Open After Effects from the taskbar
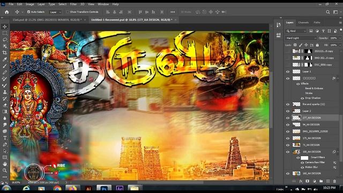This screenshot has height=193, width=343. (x=120, y=188)
